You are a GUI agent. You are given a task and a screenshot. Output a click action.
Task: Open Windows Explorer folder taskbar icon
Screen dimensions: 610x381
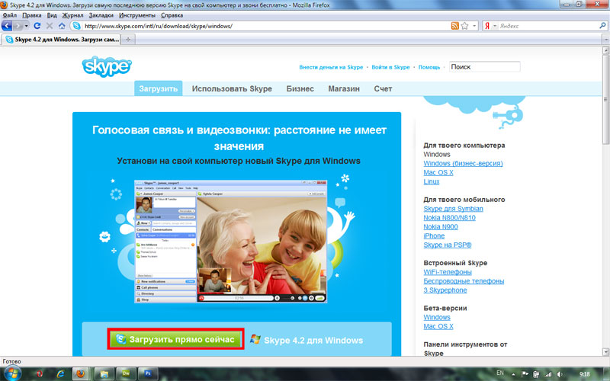click(x=104, y=373)
